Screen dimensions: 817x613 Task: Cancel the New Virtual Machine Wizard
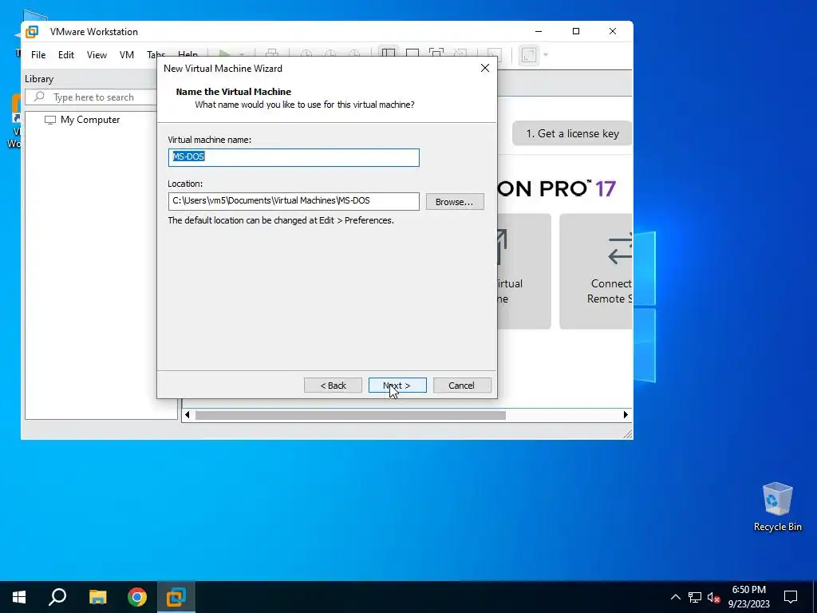tap(462, 386)
